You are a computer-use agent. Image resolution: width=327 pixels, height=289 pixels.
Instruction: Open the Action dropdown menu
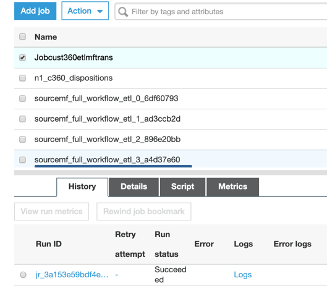[x=85, y=11]
